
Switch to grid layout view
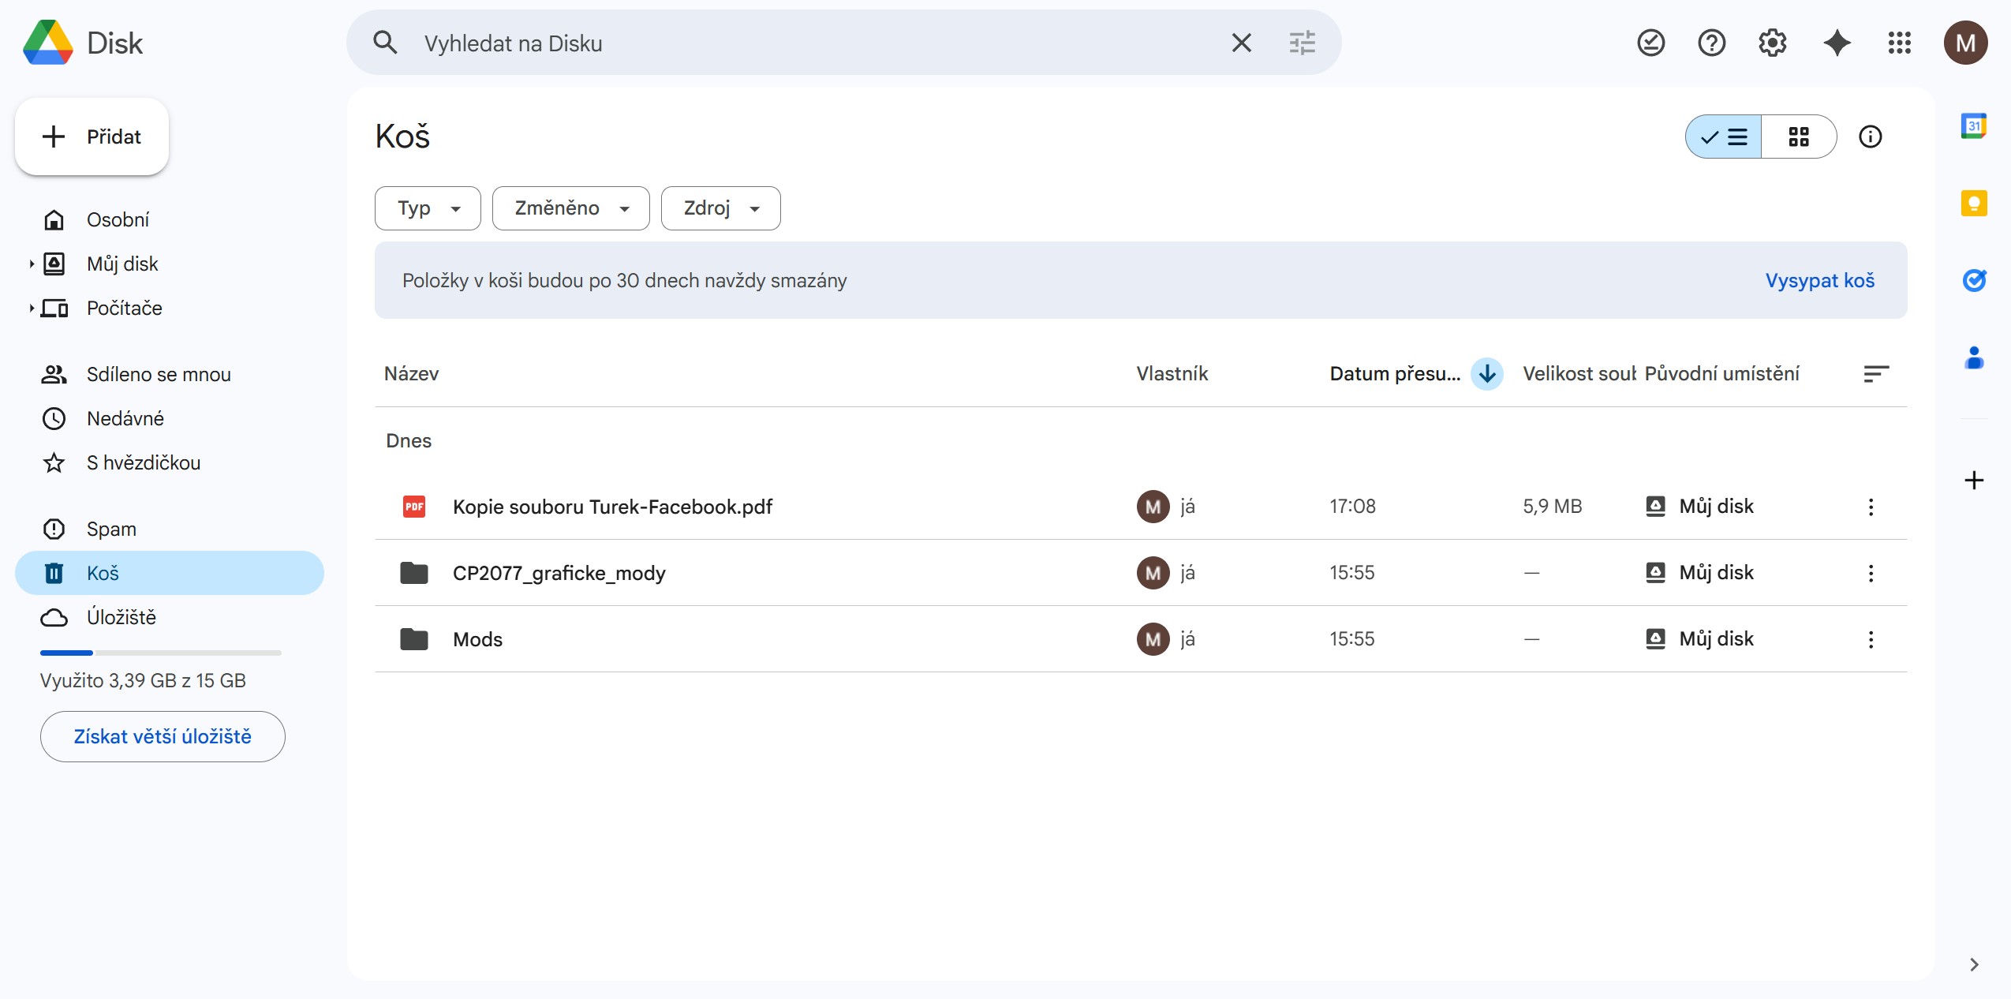click(x=1798, y=137)
